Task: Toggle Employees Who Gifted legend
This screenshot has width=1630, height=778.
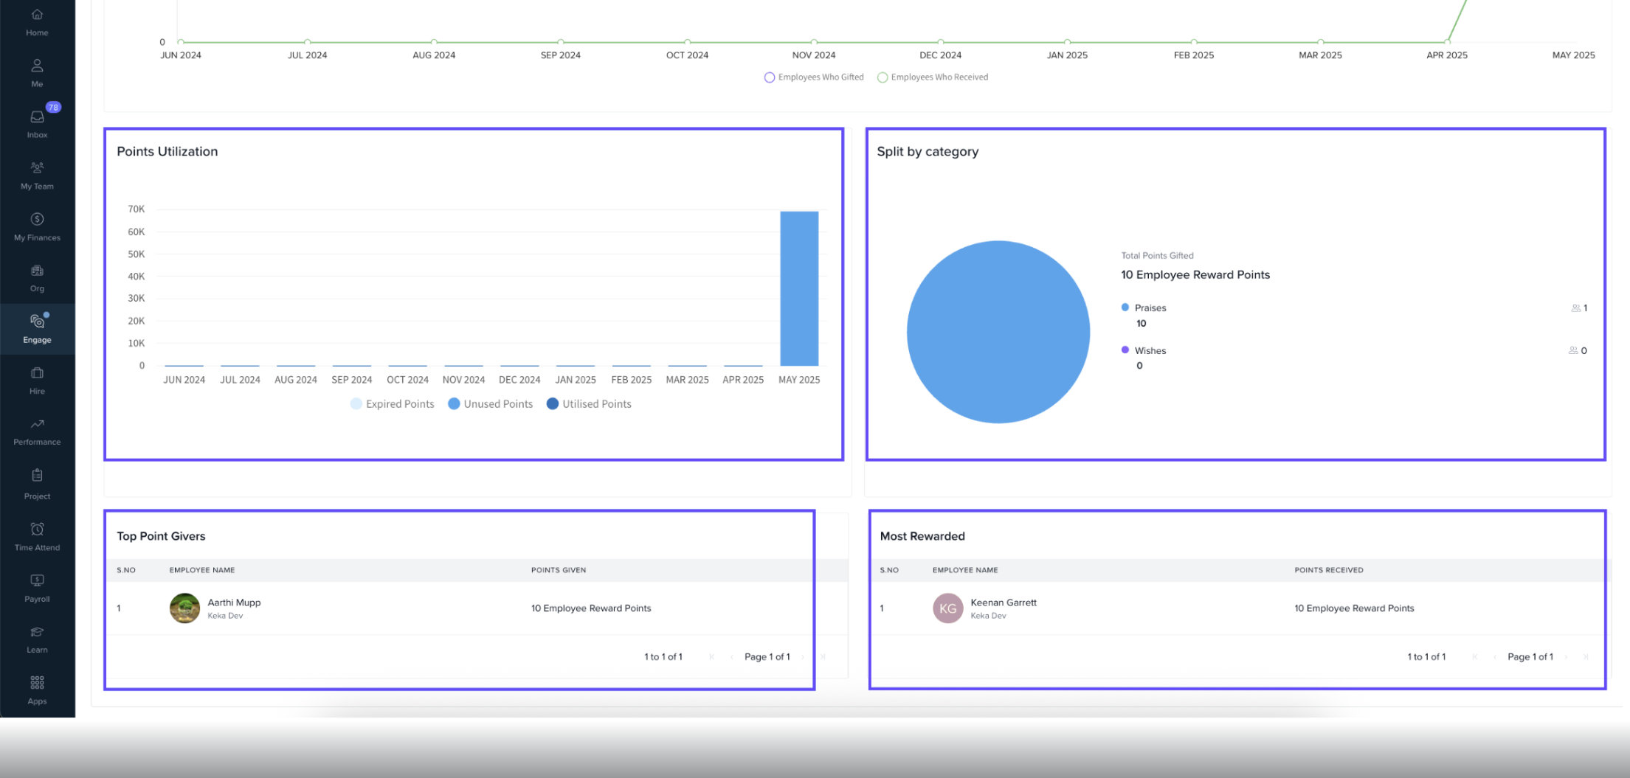Action: pos(814,77)
